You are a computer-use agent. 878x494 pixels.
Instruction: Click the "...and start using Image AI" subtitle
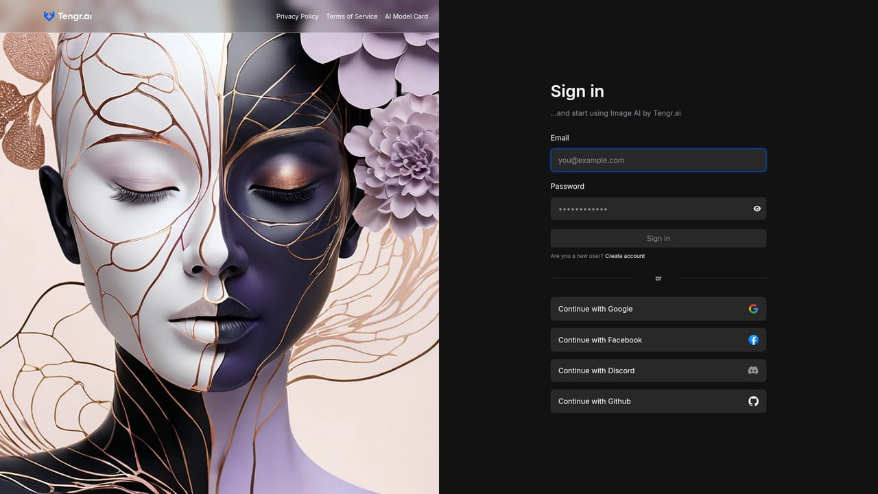(x=616, y=113)
